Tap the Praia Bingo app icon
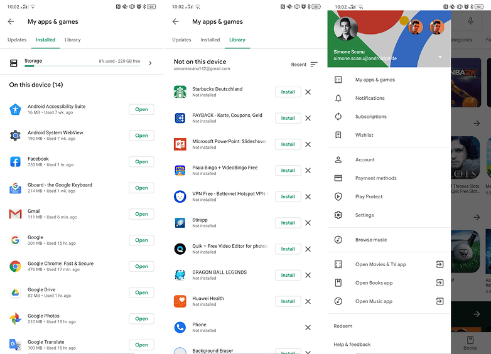 click(x=180, y=171)
